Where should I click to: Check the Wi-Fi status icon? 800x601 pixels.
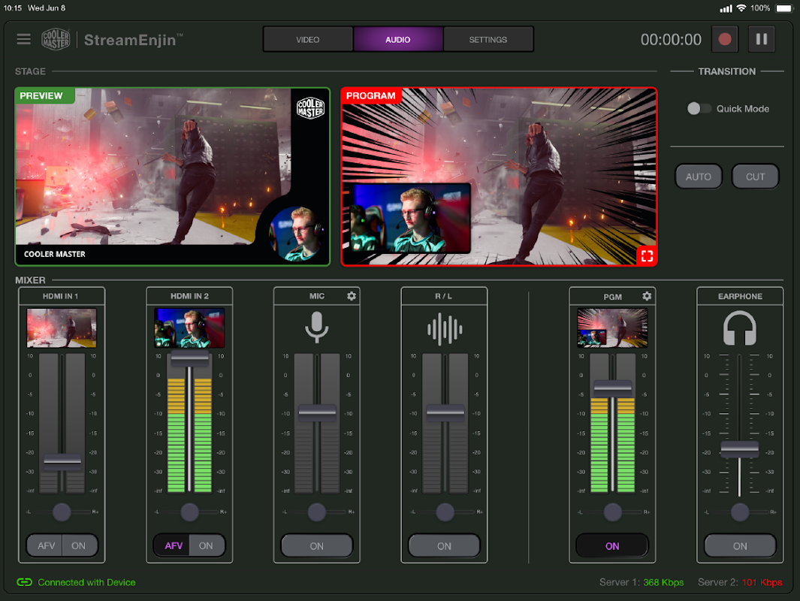pyautogui.click(x=741, y=8)
